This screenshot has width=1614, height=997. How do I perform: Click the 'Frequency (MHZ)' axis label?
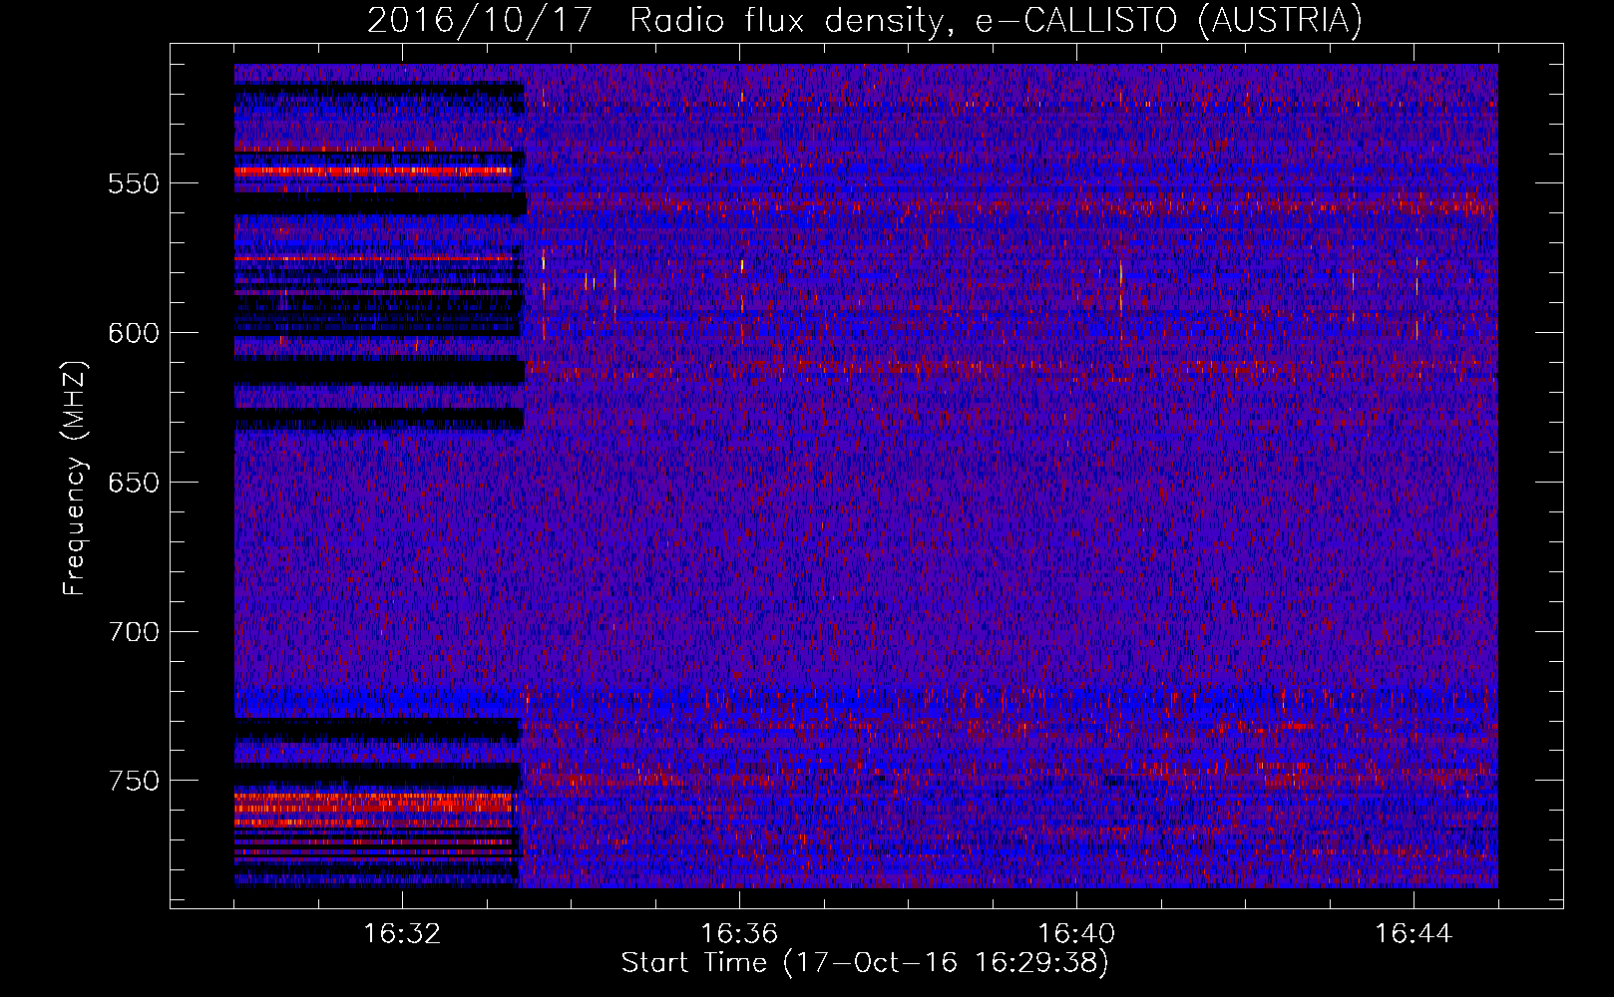75,479
